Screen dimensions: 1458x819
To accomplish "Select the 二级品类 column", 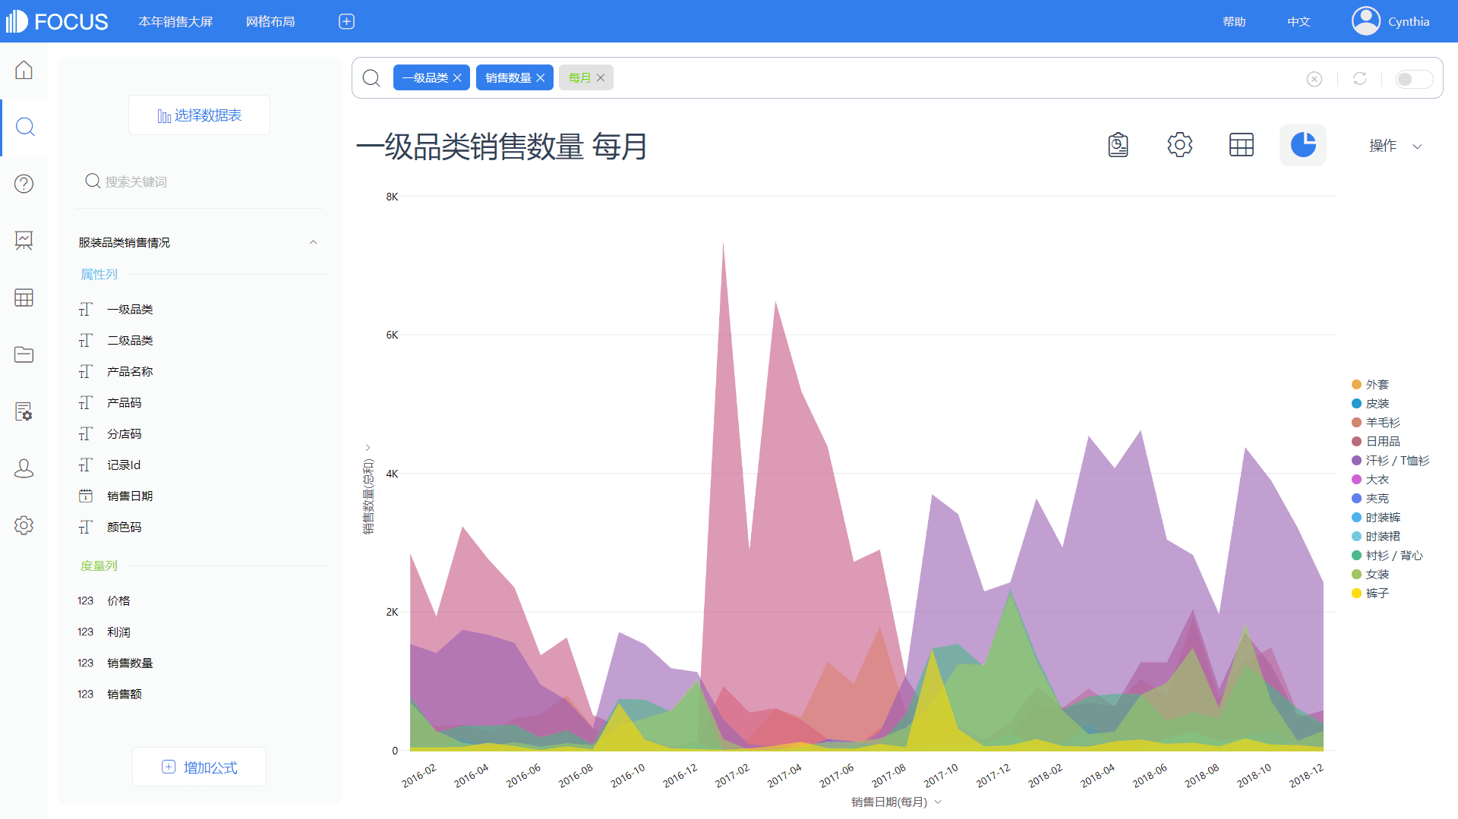I will [x=130, y=340].
